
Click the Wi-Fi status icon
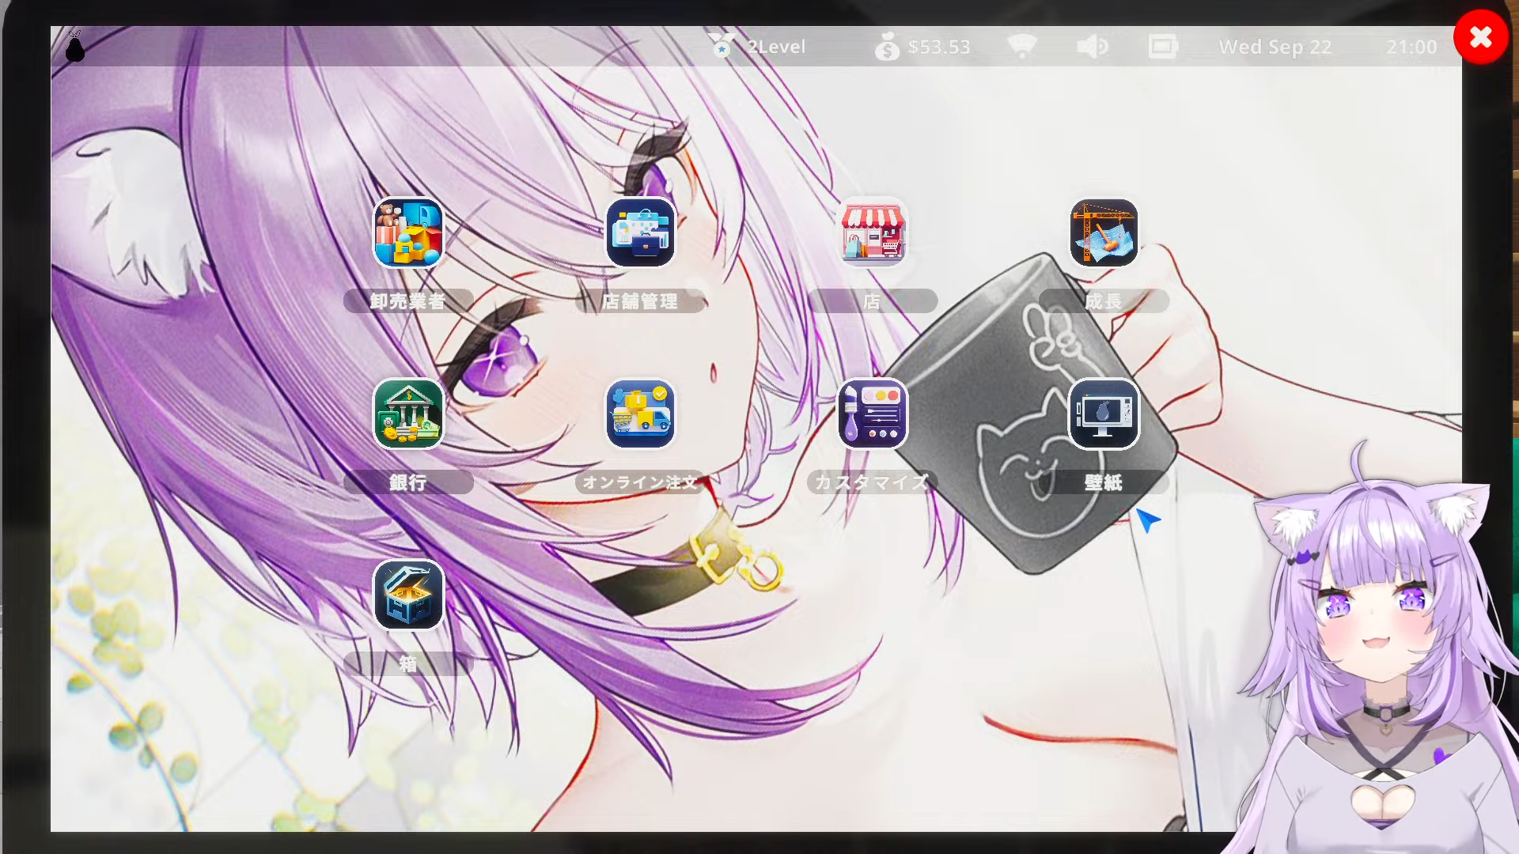(1022, 46)
